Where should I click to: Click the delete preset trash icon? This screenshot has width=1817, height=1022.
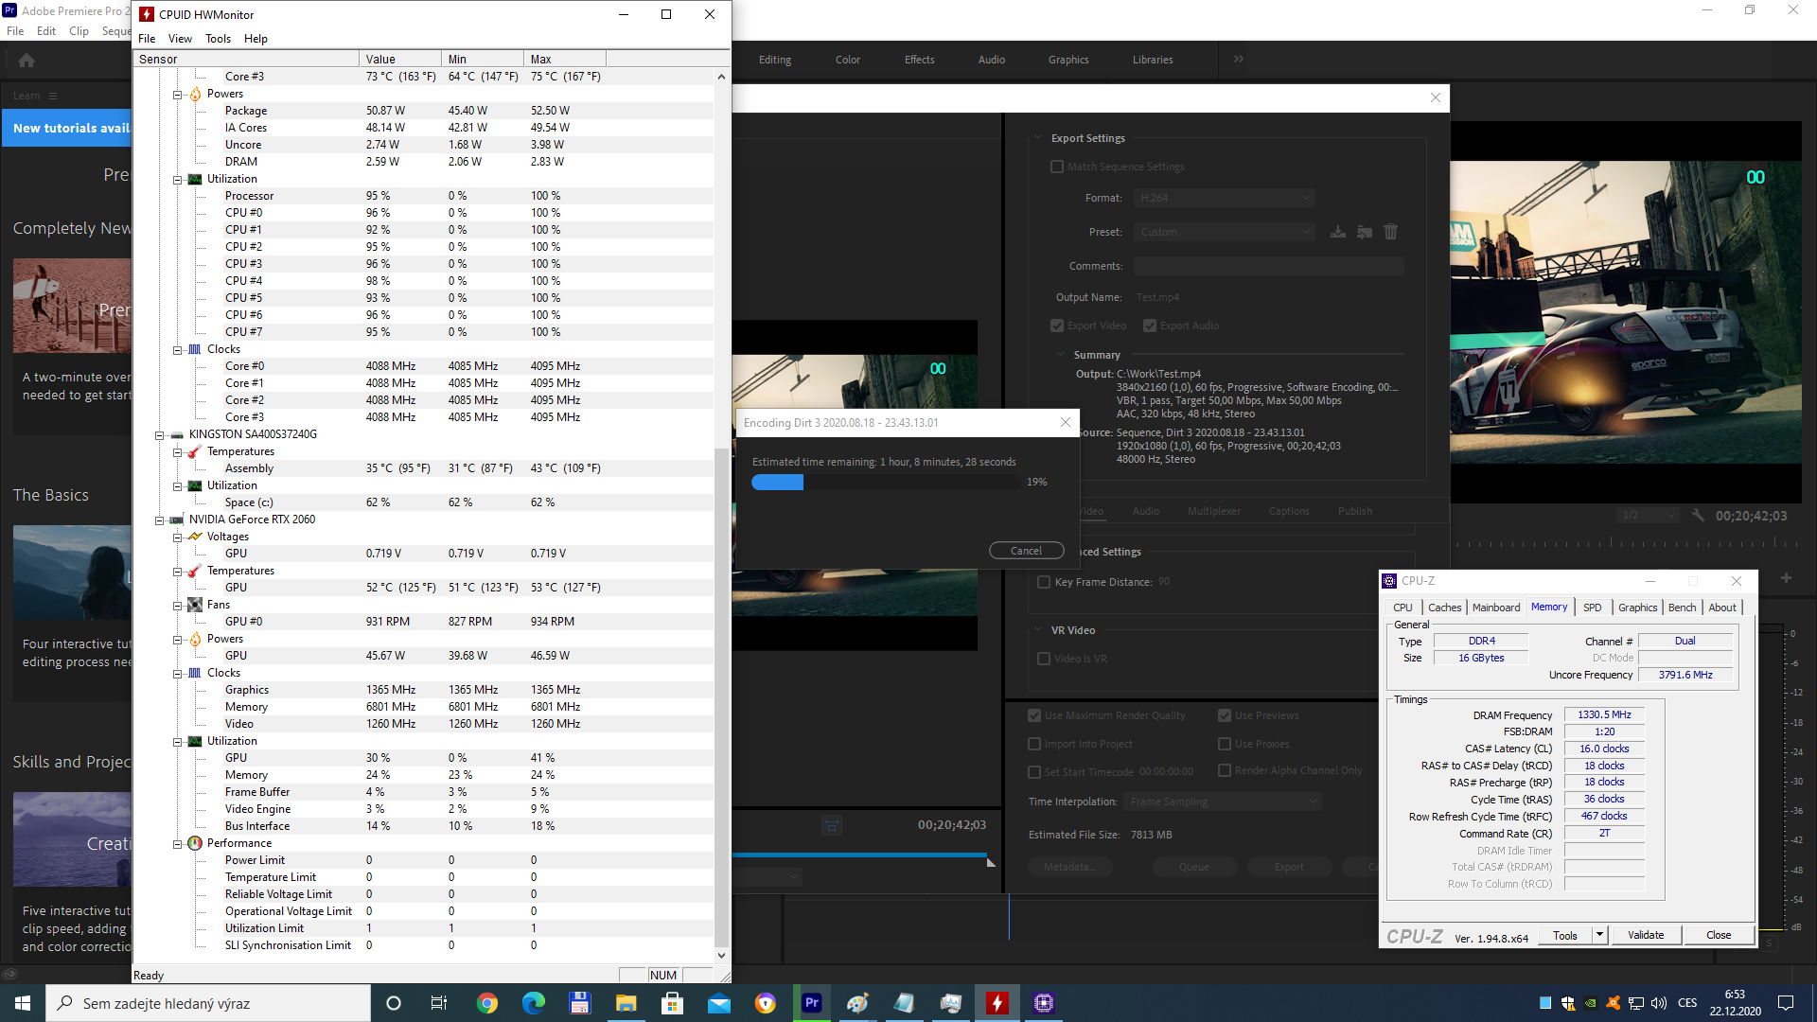[1390, 232]
